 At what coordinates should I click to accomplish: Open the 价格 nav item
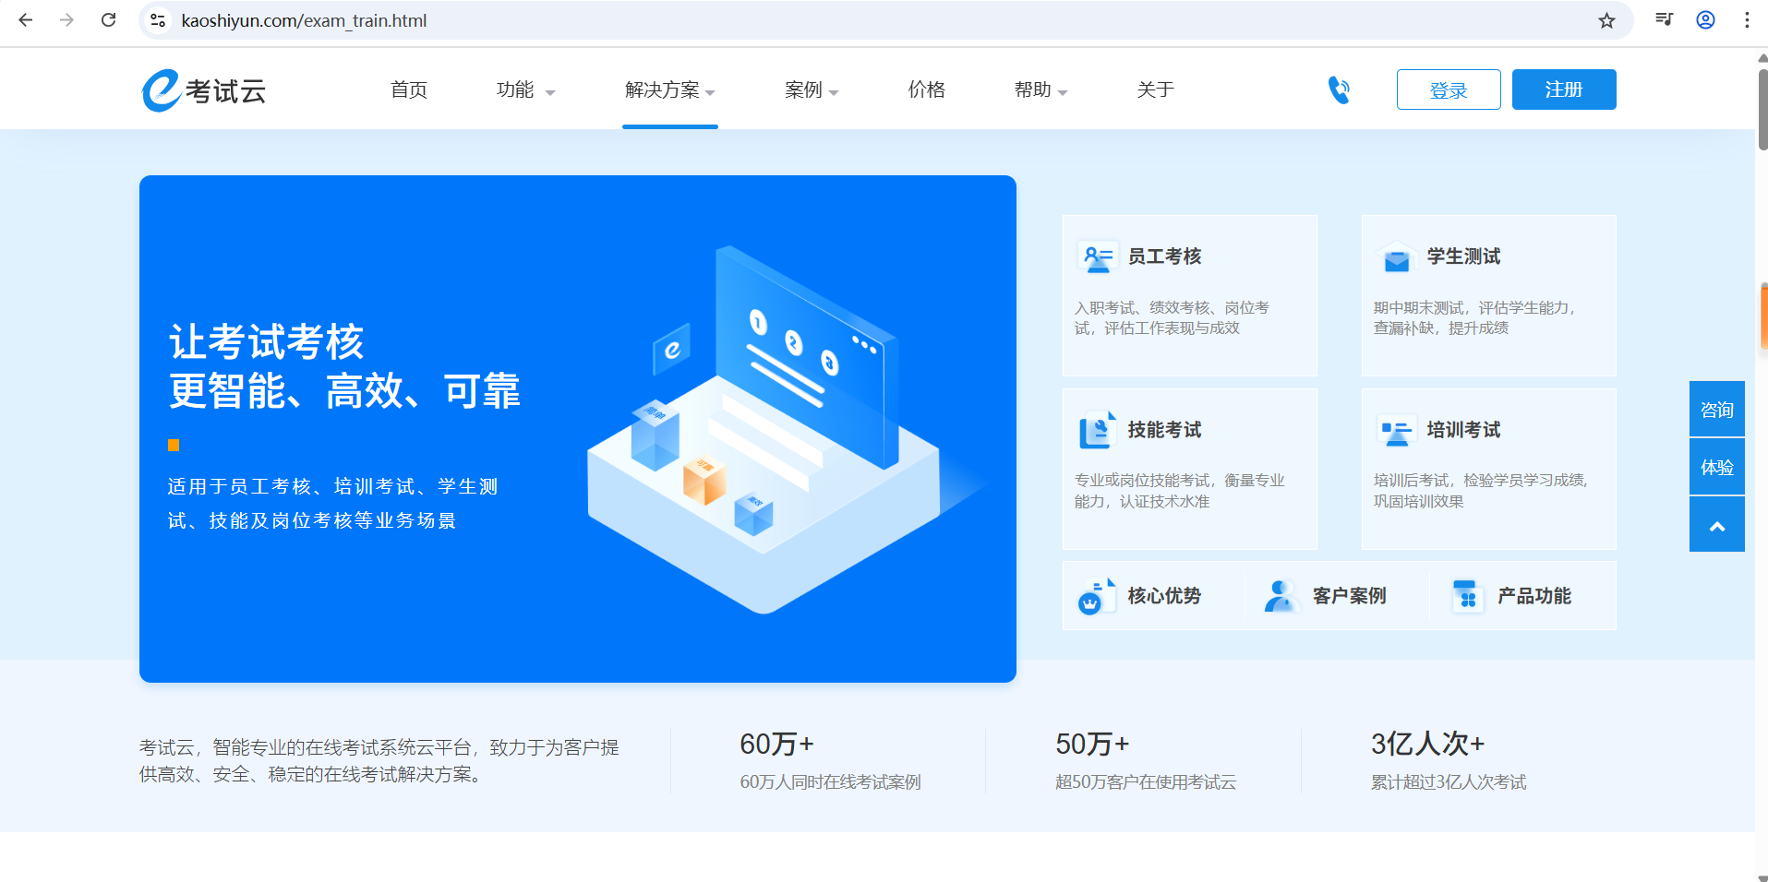point(927,89)
